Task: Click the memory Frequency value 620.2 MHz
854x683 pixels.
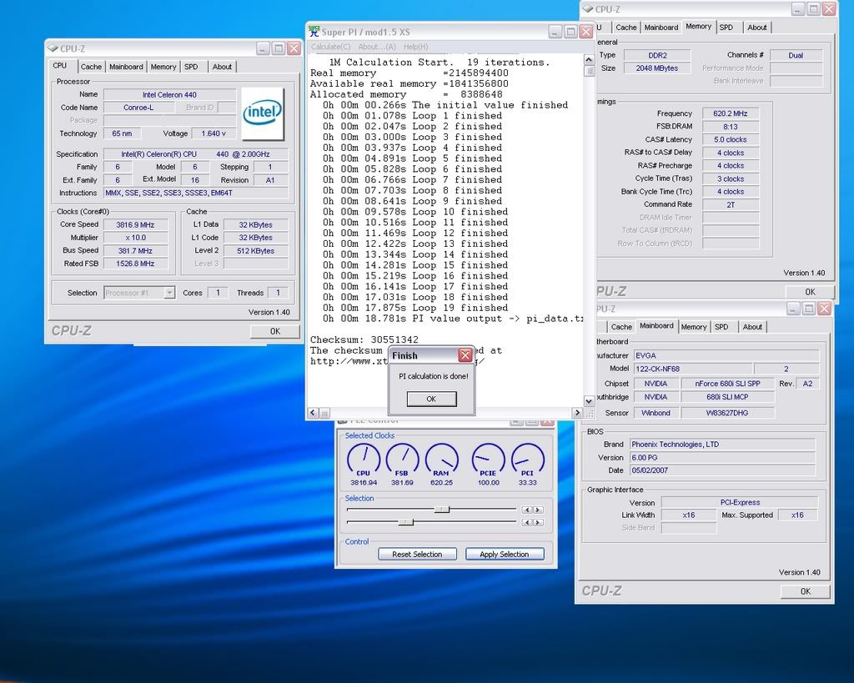Action: (x=731, y=113)
